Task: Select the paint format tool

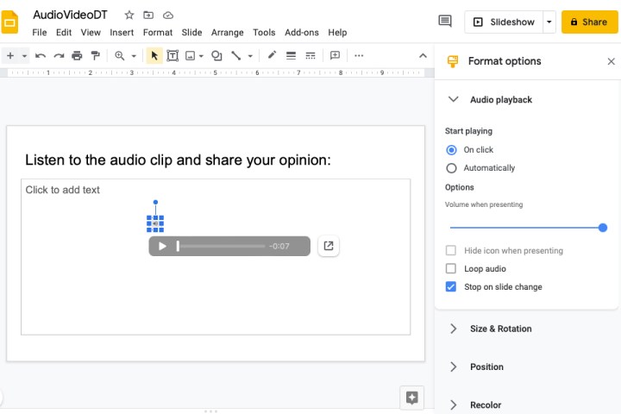Action: click(x=95, y=55)
